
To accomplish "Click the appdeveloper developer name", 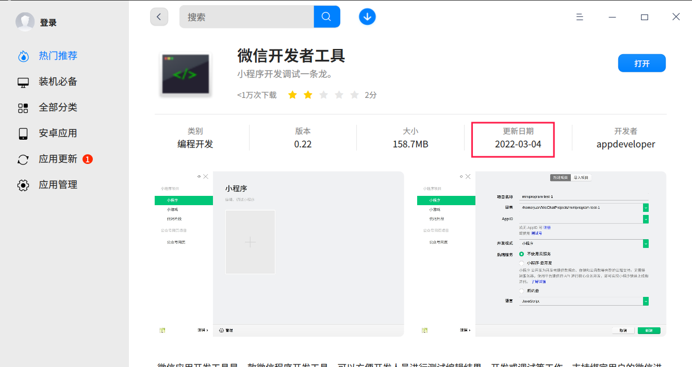I will (x=626, y=144).
